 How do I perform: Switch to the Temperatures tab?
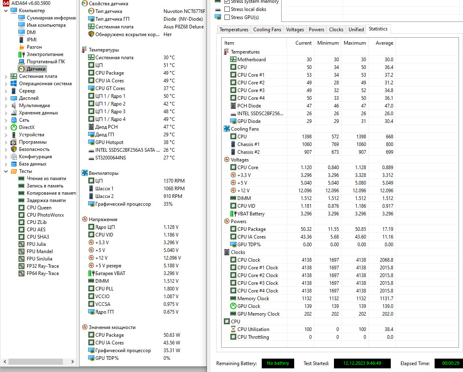(234, 30)
